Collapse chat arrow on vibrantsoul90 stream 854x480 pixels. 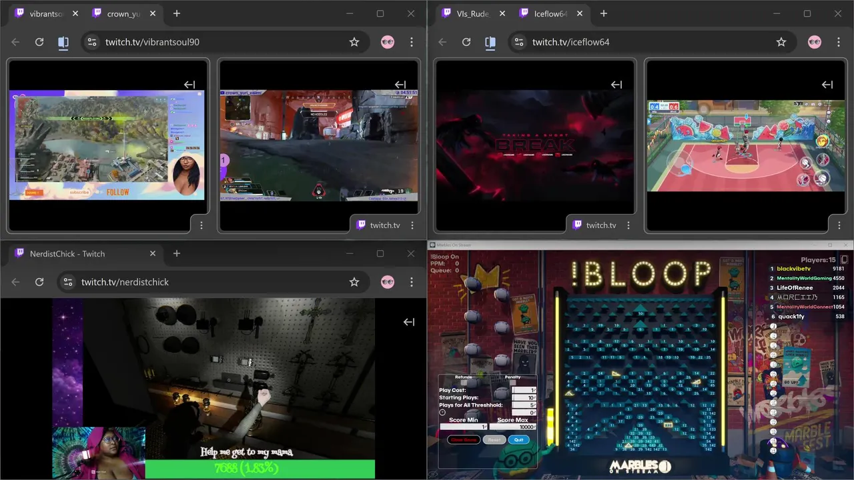tap(189, 85)
